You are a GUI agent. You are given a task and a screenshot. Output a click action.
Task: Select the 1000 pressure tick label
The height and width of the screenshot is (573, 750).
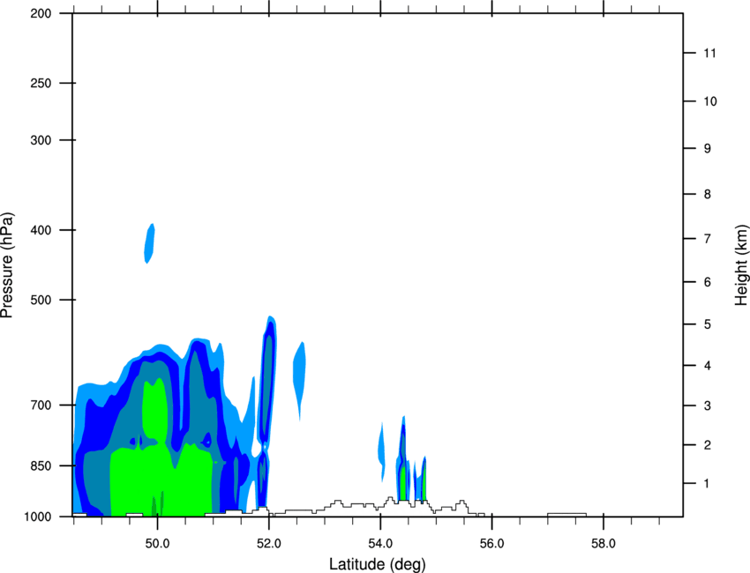pyautogui.click(x=37, y=517)
